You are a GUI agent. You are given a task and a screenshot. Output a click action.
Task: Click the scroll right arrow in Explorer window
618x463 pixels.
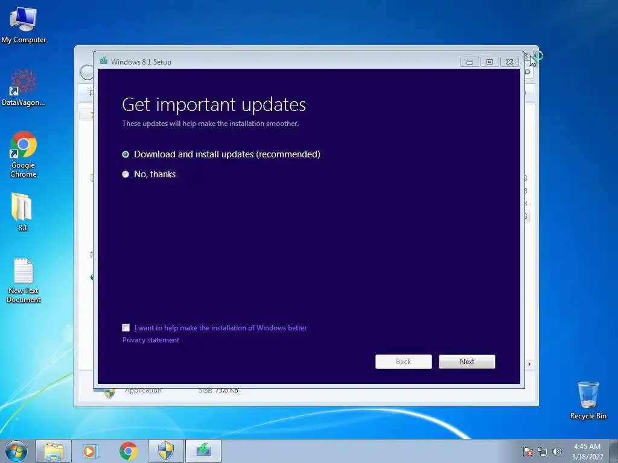point(529,364)
